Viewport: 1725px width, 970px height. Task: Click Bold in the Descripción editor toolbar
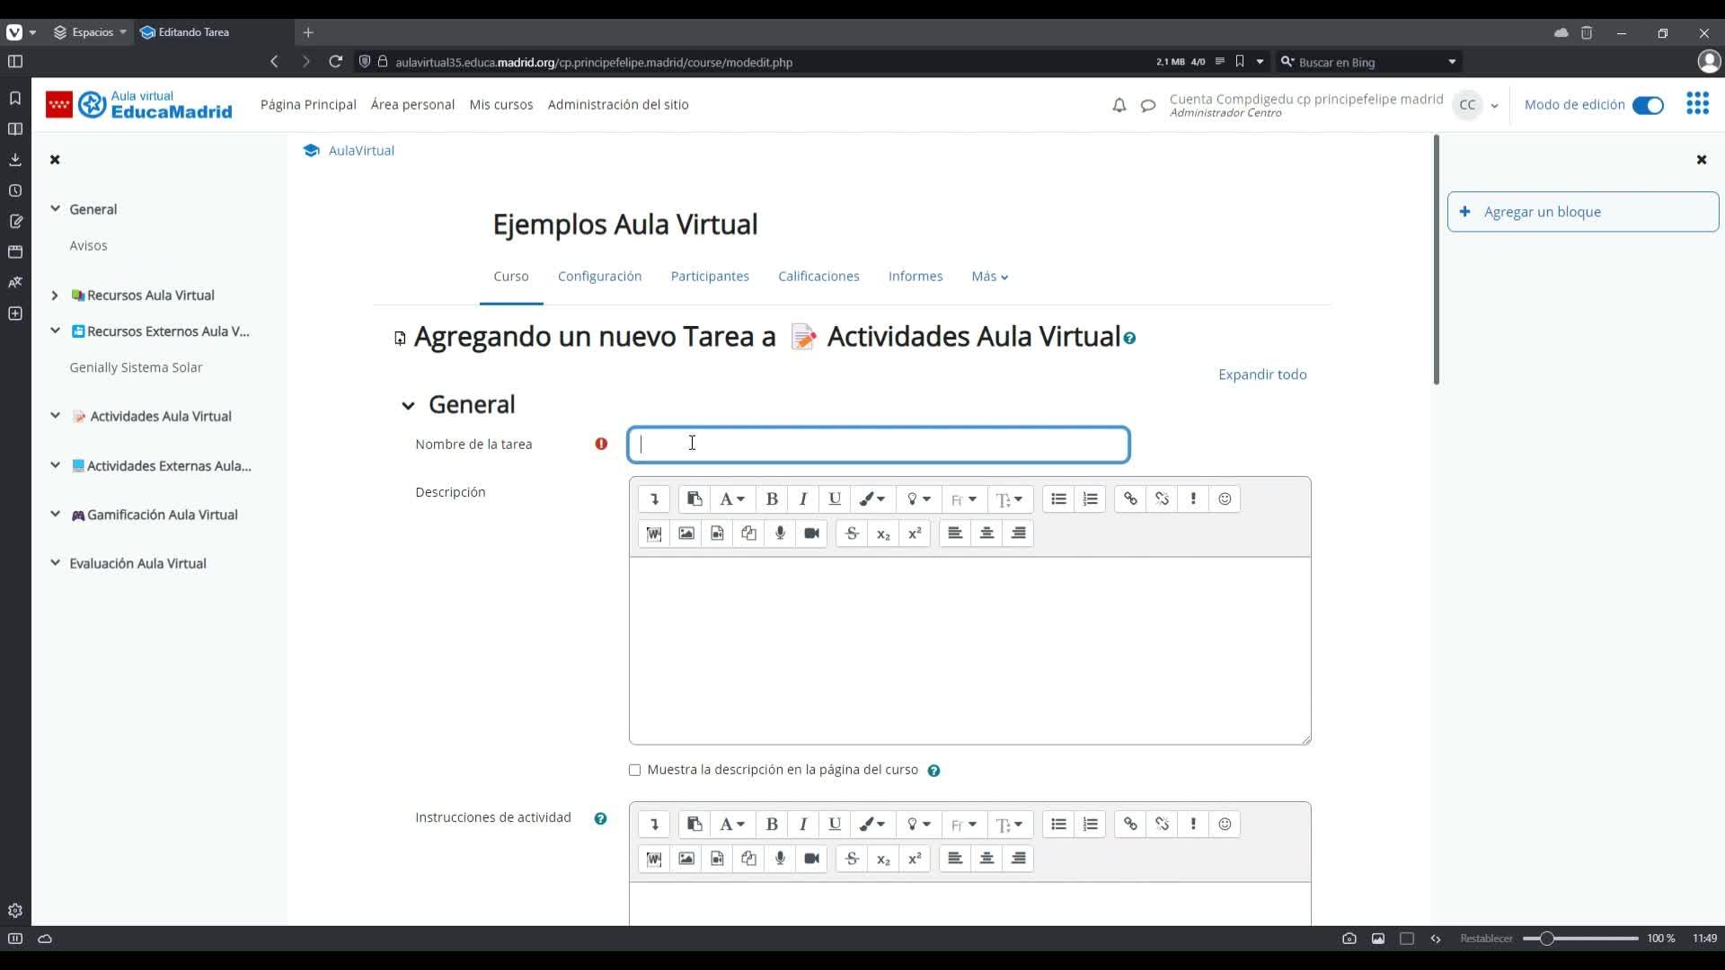coord(771,499)
